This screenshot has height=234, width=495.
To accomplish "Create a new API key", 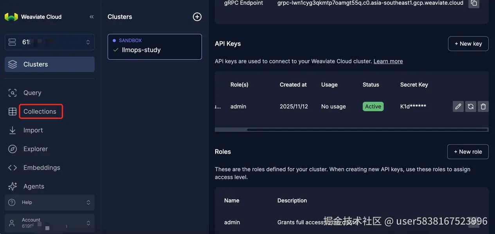I will [468, 44].
